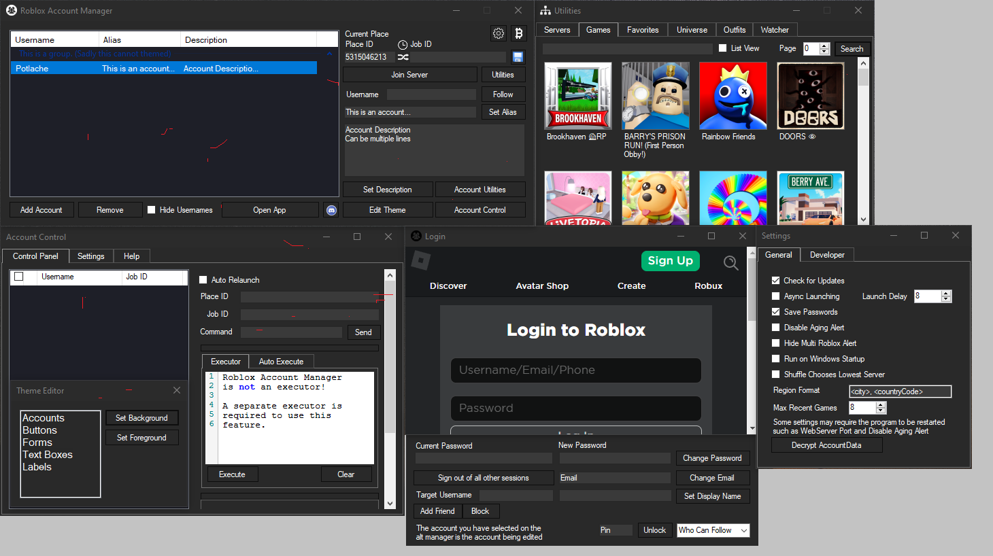Image resolution: width=993 pixels, height=556 pixels.
Task: Click the search magnifier in the Login window
Action: (730, 264)
